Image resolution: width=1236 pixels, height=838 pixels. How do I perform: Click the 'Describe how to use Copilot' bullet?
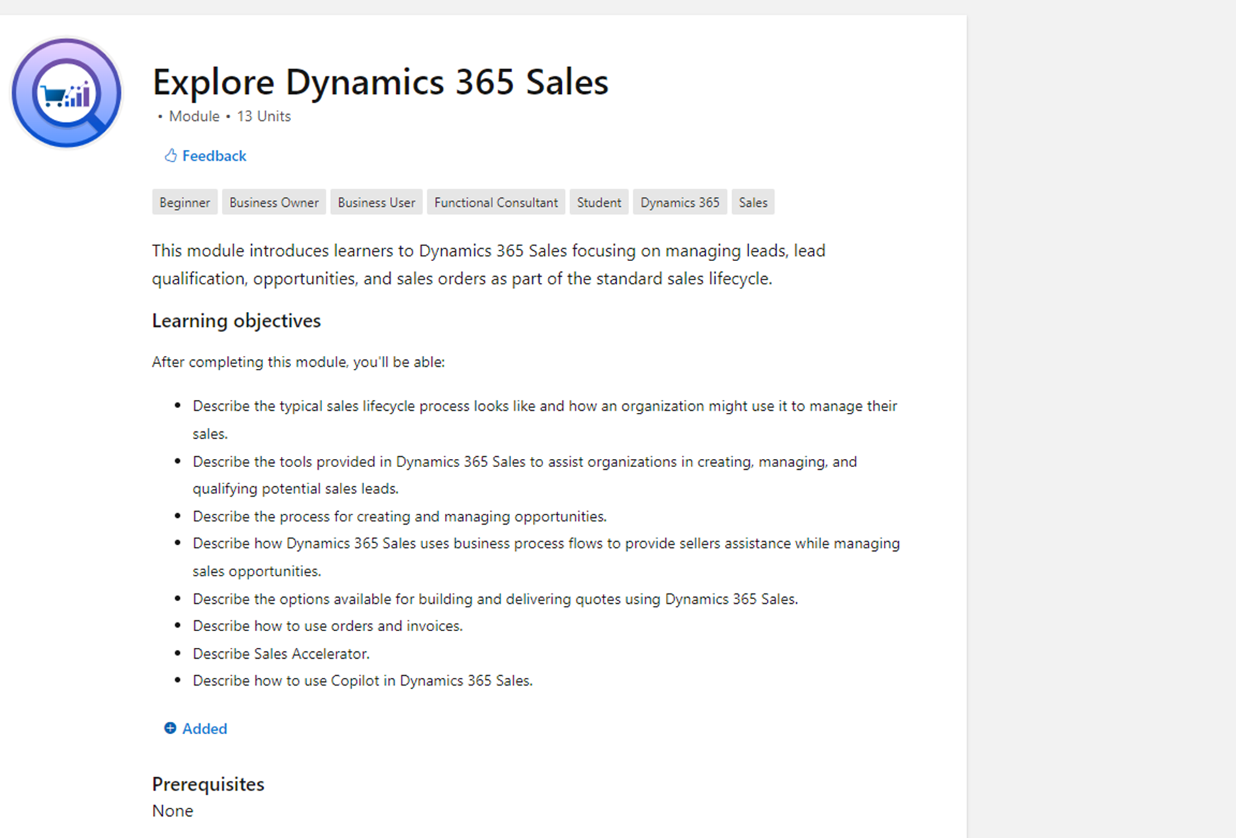coord(363,681)
